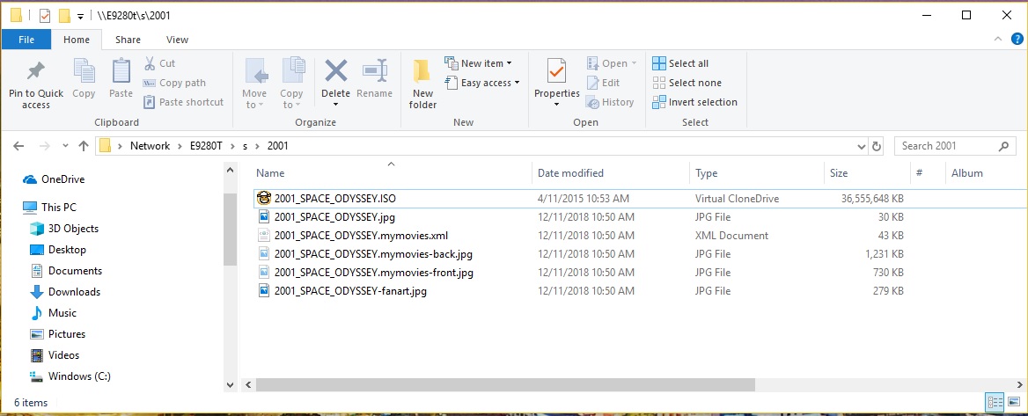Viewport: 1028px width, 416px height.
Task: Open the Copy to menu
Action: pos(291,84)
